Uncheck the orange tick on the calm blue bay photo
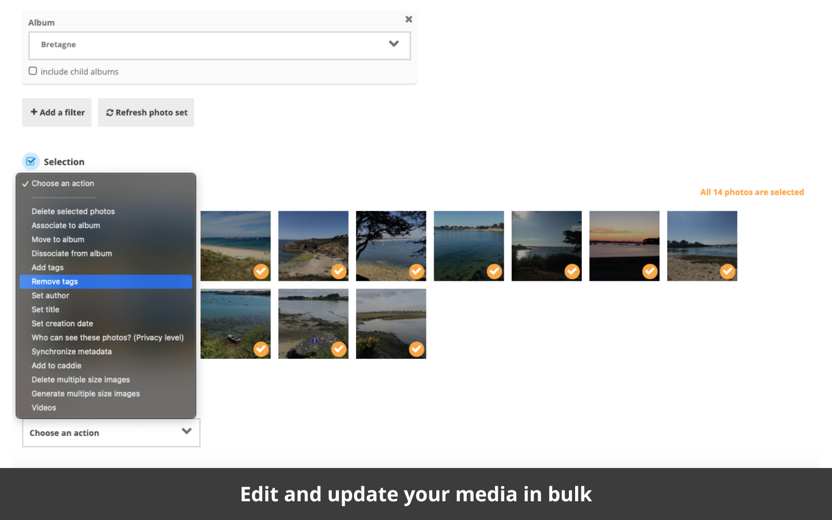 coord(495,271)
